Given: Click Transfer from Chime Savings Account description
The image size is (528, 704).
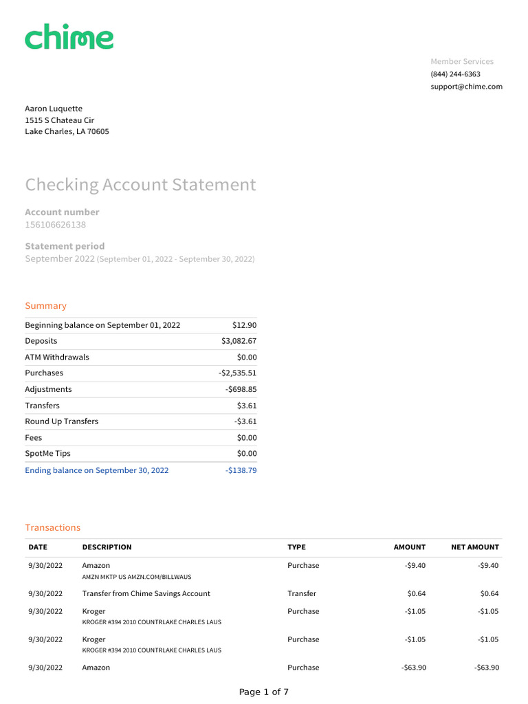Looking at the screenshot, I should coord(146,593).
